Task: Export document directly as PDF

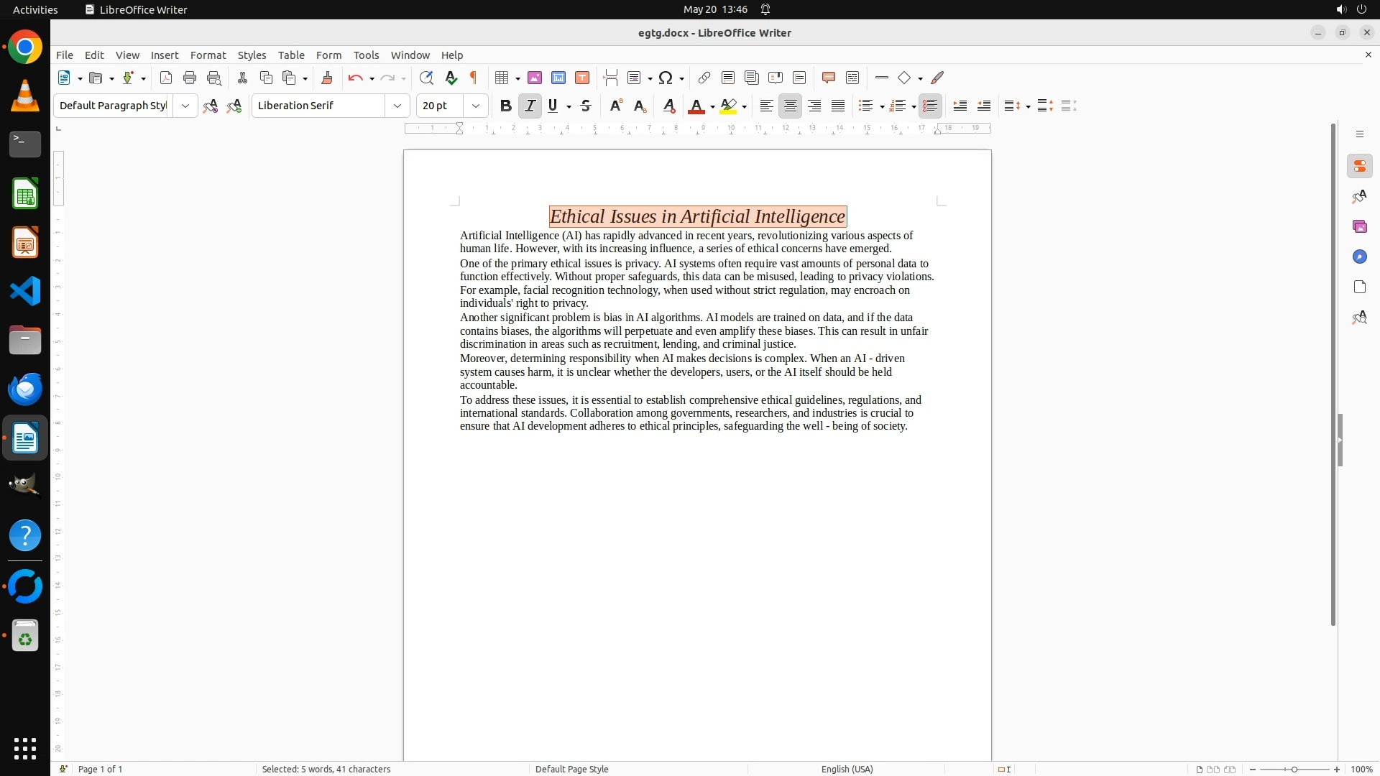Action: (x=166, y=78)
